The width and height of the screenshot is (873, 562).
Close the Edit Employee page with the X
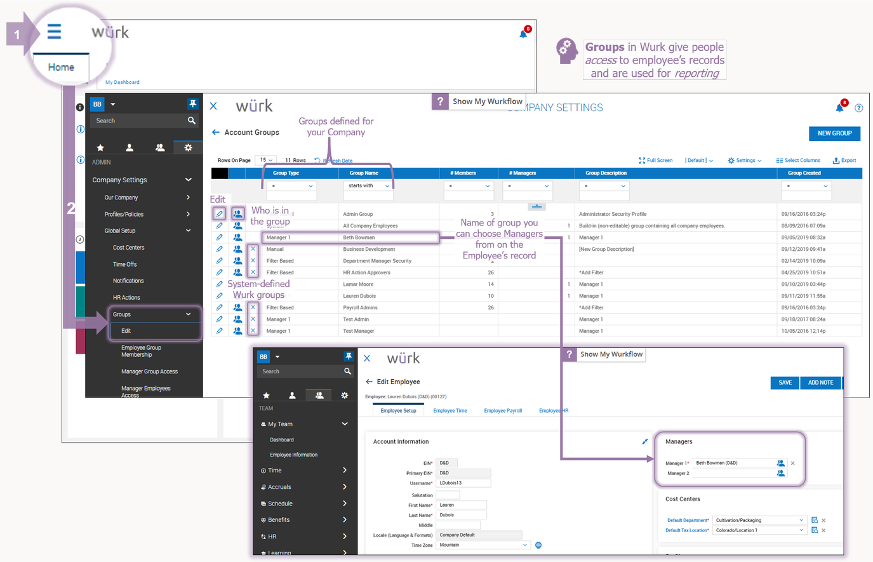[367, 358]
